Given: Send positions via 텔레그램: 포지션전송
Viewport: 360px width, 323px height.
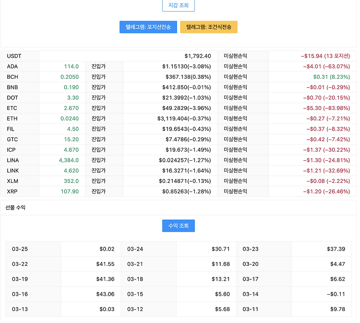Looking at the screenshot, I should pos(148,27).
